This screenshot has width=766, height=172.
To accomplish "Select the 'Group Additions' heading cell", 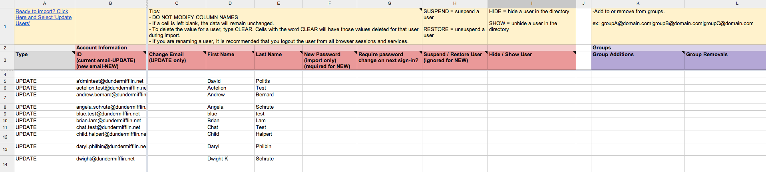I will (x=638, y=61).
